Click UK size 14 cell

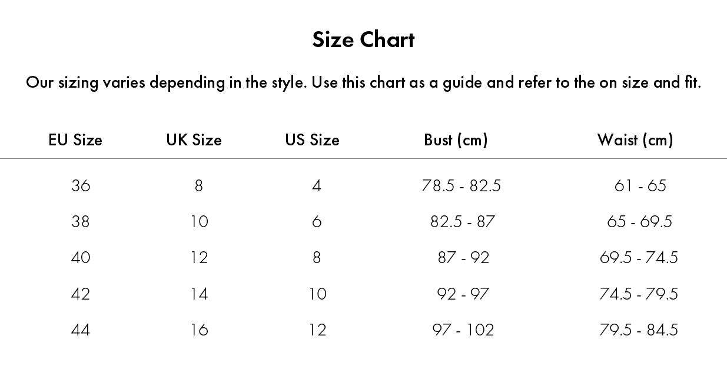pyautogui.click(x=199, y=294)
